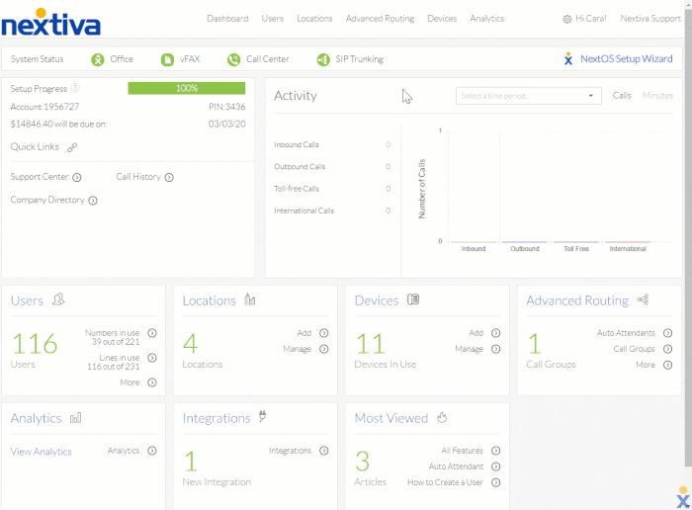The image size is (692, 510).
Task: Click the How to Create a User arrow
Action: click(496, 482)
